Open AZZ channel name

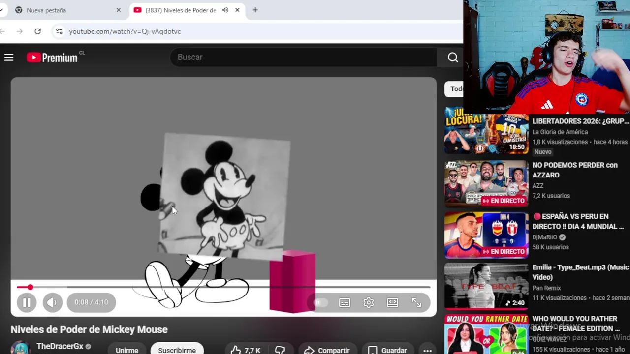(x=537, y=186)
